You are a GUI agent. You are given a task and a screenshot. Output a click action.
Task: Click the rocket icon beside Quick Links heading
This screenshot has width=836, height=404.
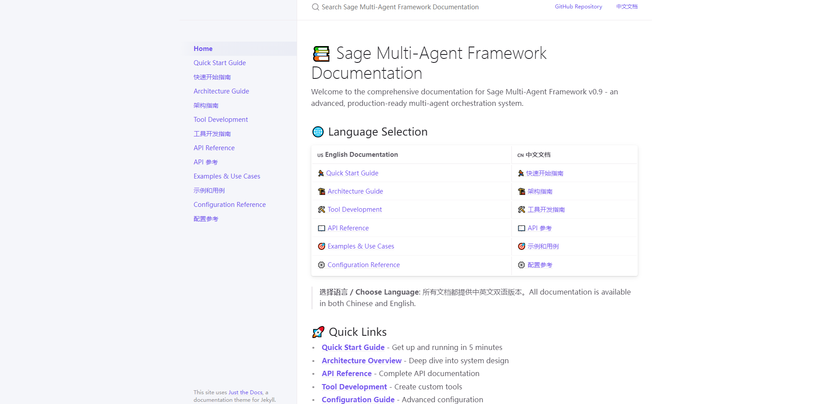click(x=318, y=331)
